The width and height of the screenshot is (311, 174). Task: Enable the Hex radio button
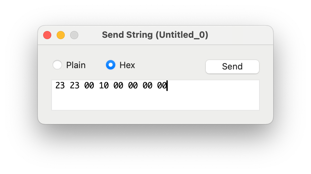click(111, 65)
